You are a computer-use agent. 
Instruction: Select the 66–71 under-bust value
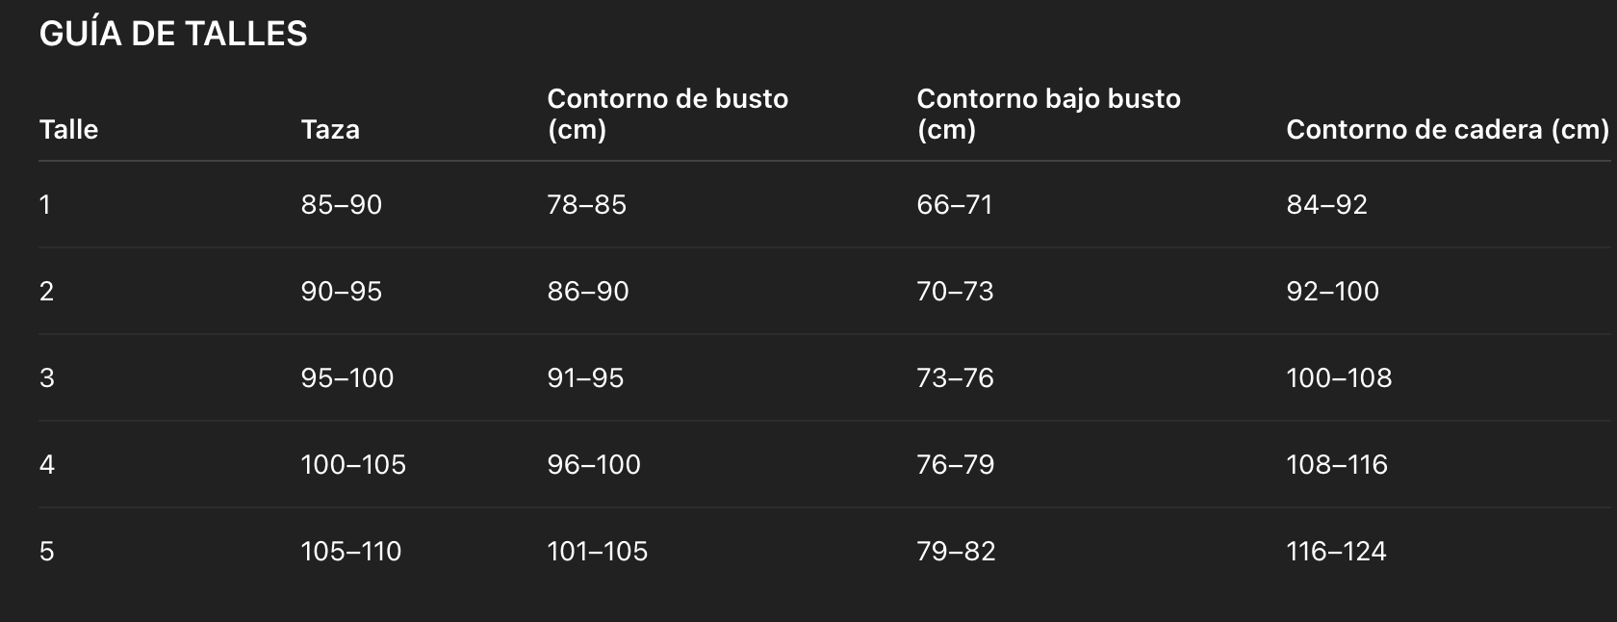click(954, 204)
